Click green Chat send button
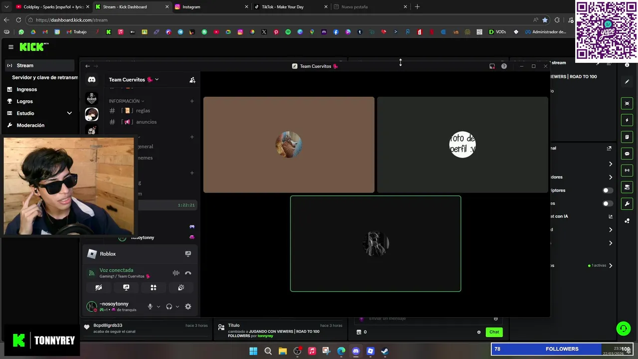The height and width of the screenshot is (359, 638). coord(494,332)
